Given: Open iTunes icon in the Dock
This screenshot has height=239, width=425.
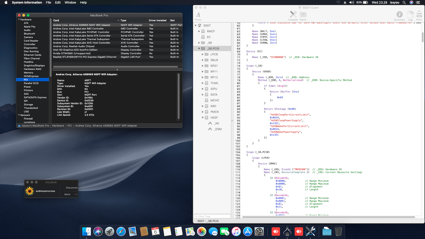Looking at the screenshot, I should [x=236, y=231].
